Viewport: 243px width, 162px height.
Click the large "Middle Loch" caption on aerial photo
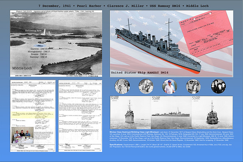click(x=22, y=68)
